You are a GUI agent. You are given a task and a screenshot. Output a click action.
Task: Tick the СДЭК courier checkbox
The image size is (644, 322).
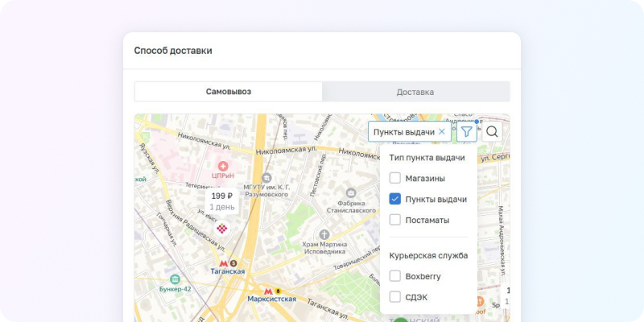pos(394,297)
